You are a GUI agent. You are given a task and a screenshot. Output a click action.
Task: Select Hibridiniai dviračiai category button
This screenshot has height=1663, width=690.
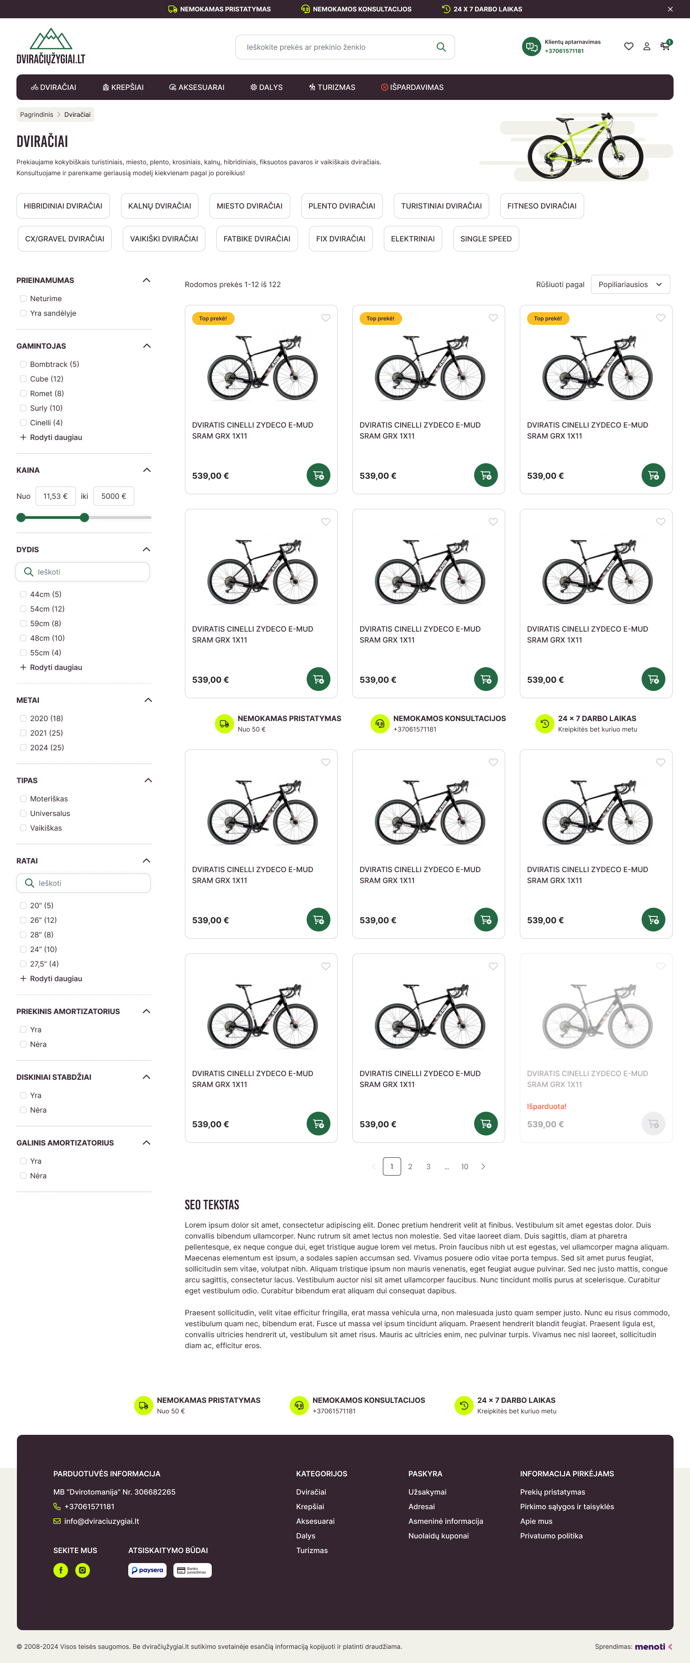(63, 206)
